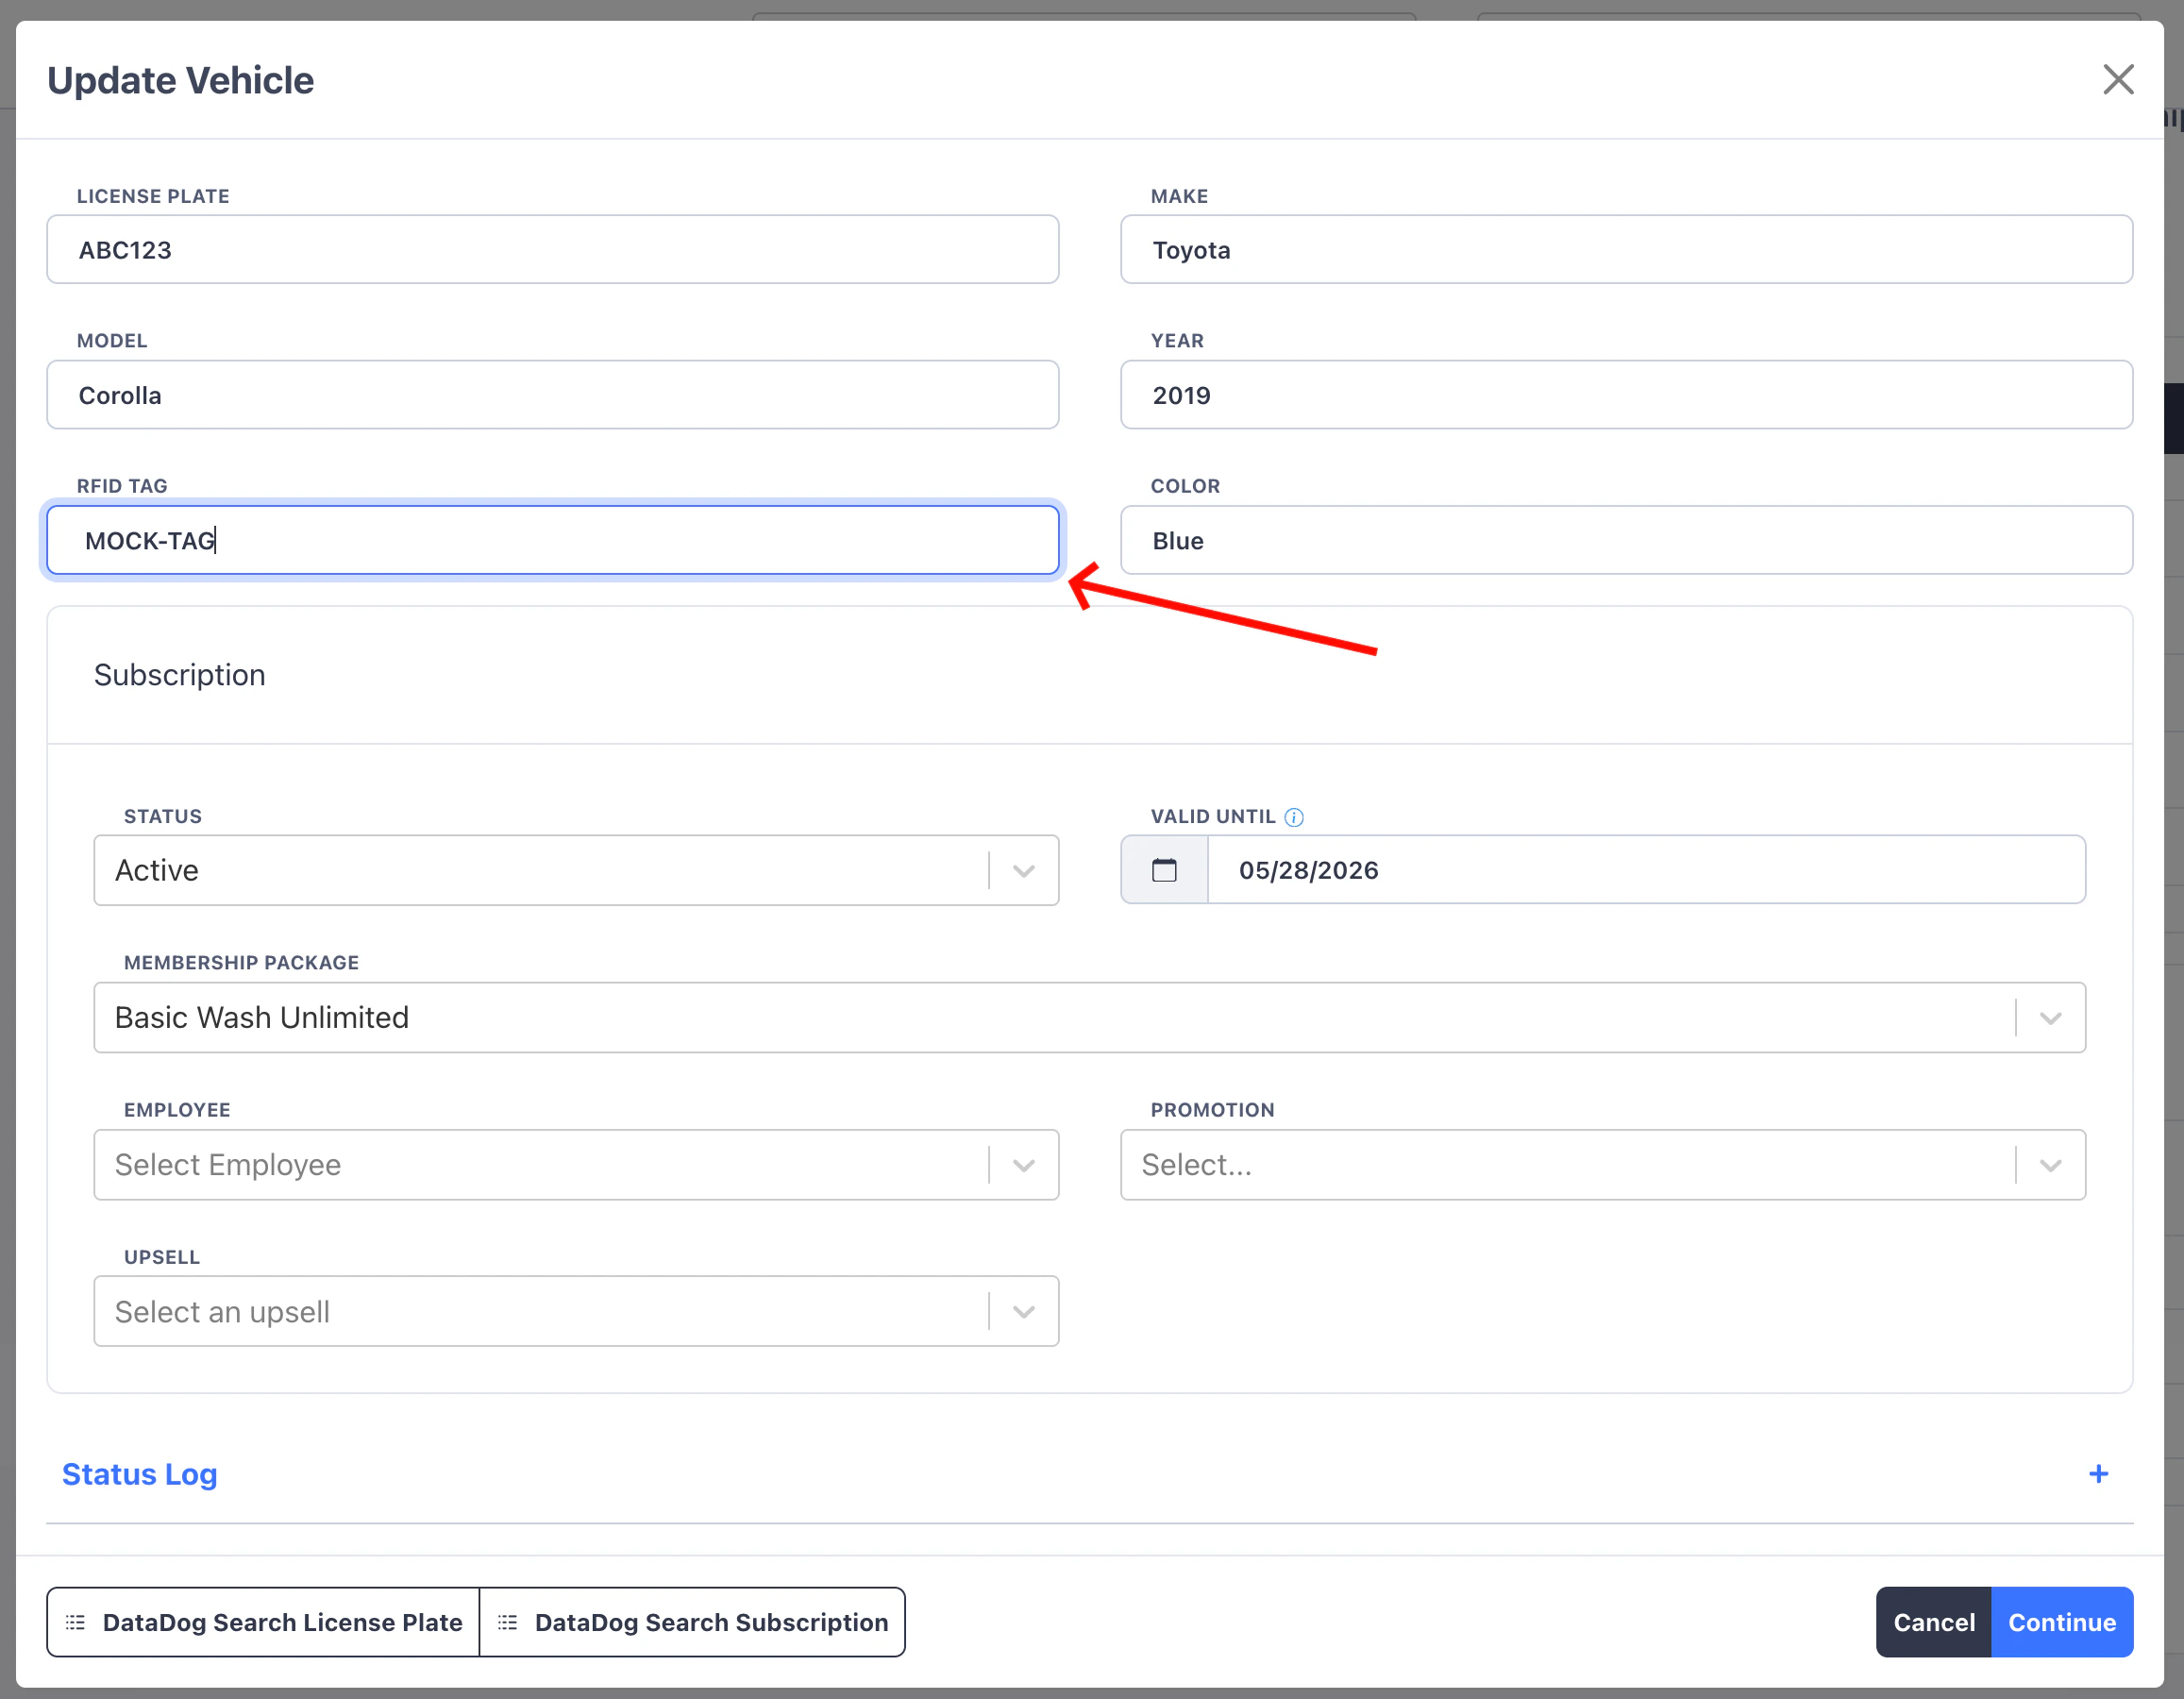The width and height of the screenshot is (2184, 1699).
Task: Click the Valid Until date 05/28/2026
Action: (x=1646, y=870)
